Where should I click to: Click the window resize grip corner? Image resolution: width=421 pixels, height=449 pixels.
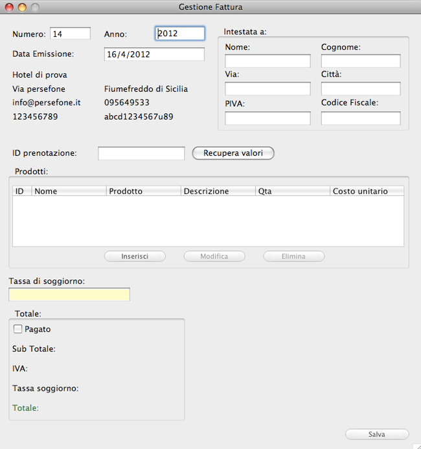pyautogui.click(x=418, y=446)
